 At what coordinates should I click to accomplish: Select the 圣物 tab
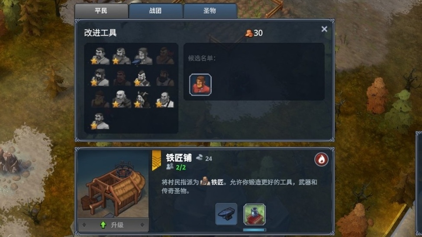click(210, 11)
